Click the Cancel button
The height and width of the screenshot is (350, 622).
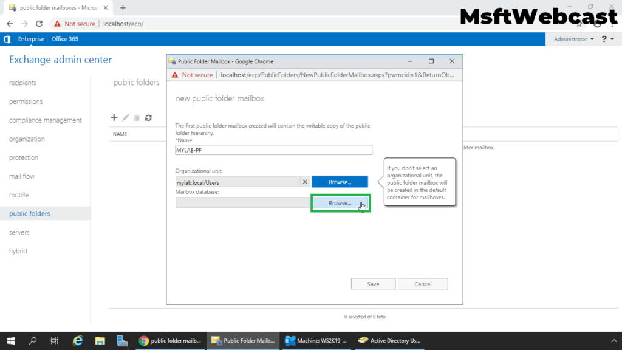[423, 284]
